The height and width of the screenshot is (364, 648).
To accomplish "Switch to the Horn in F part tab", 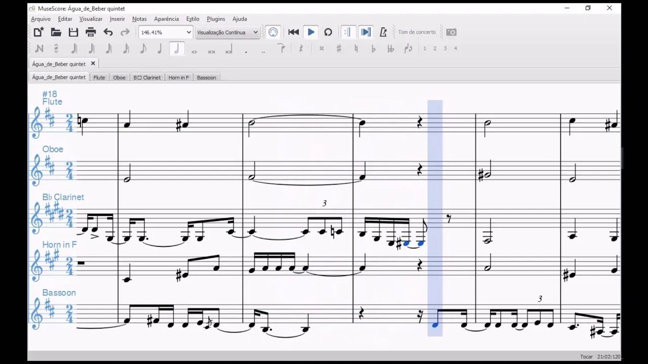I will click(x=179, y=77).
